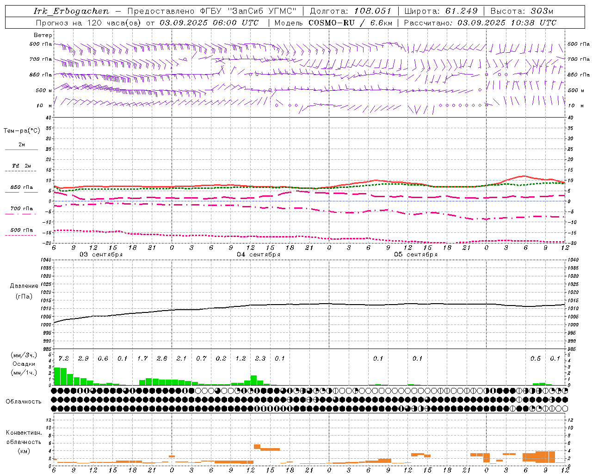Click the 7.2 precipitation total value
592x474 pixels.
[64, 359]
